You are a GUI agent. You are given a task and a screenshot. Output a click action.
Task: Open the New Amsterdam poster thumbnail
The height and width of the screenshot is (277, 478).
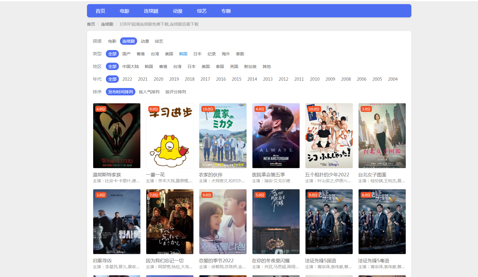pos(276,136)
